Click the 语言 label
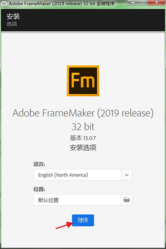166x249 pixels. 39,164
